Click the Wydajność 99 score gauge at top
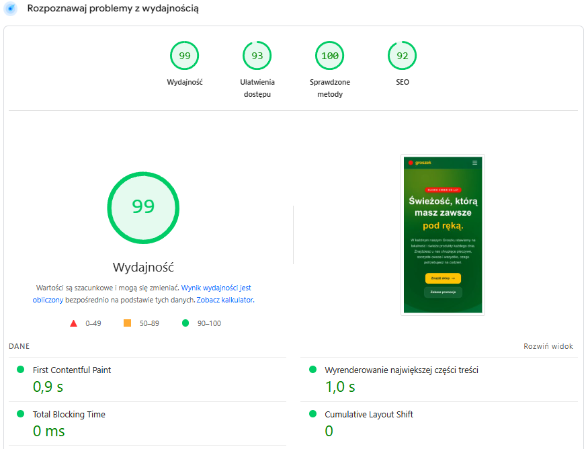The height and width of the screenshot is (449, 588). (x=185, y=56)
